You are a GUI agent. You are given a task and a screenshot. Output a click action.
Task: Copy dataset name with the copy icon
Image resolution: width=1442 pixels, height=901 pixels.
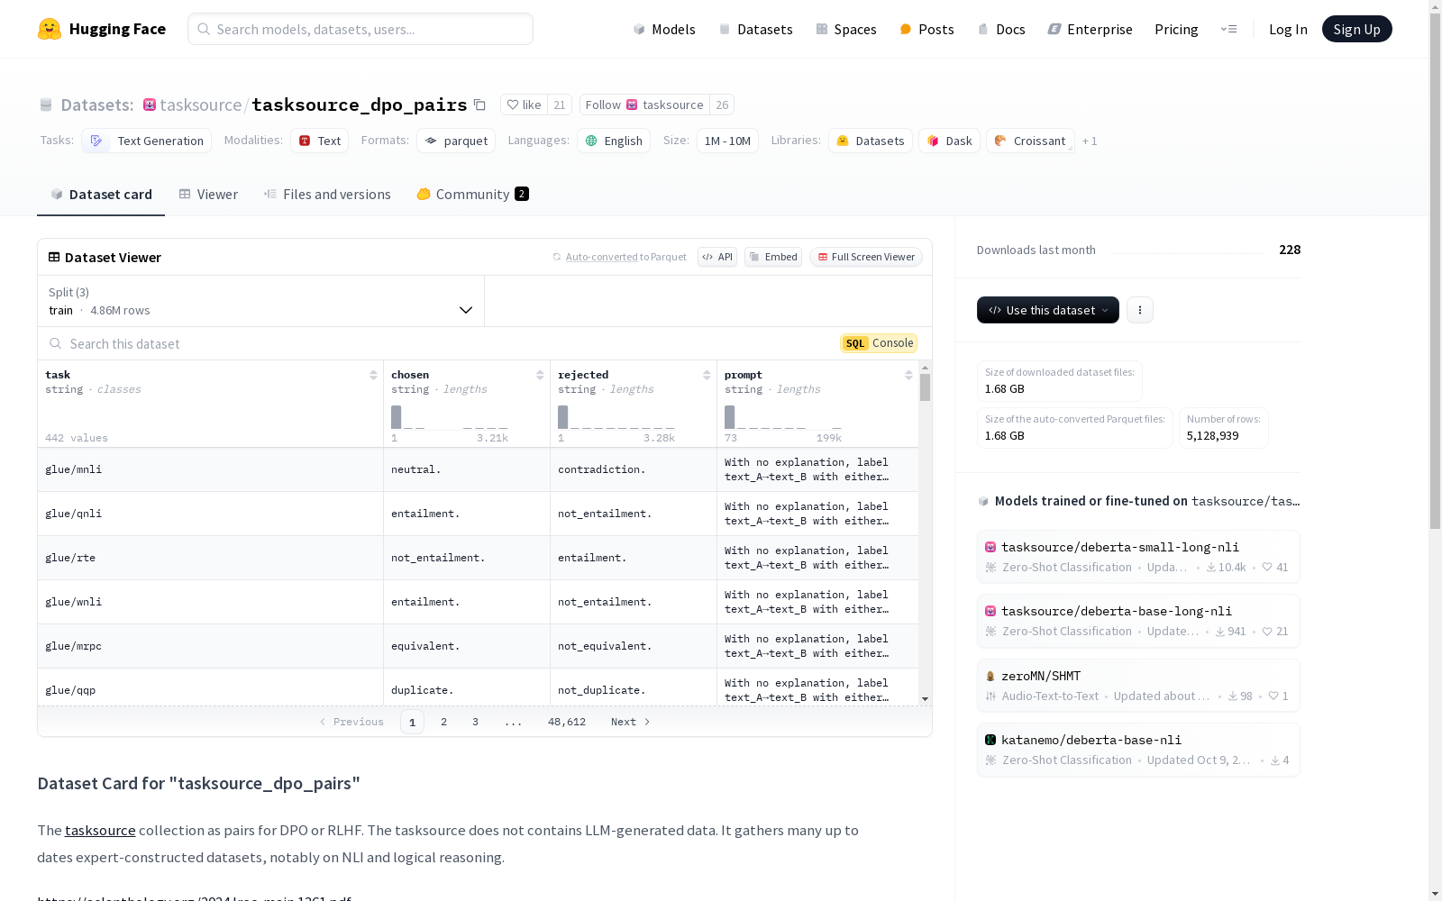pos(480,105)
